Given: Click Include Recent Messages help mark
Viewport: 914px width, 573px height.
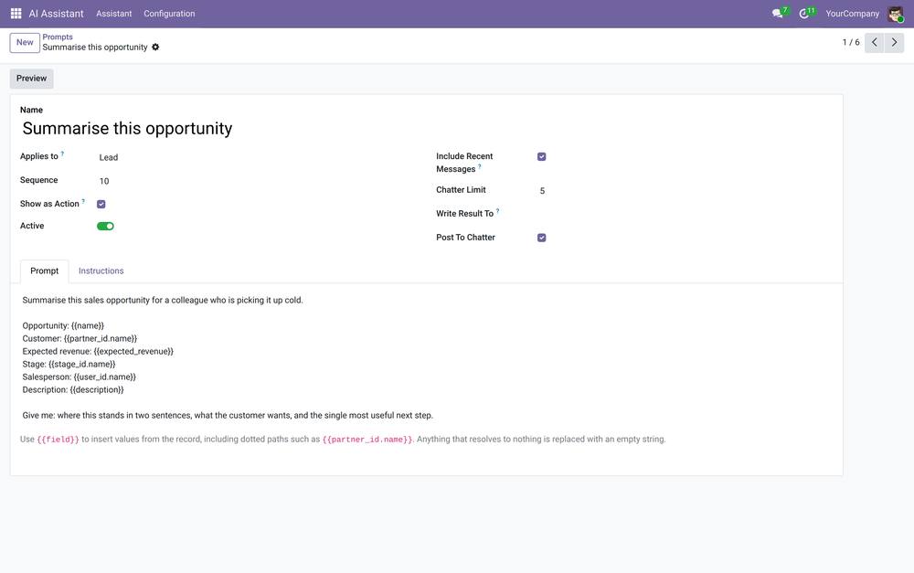Looking at the screenshot, I should coord(480,166).
